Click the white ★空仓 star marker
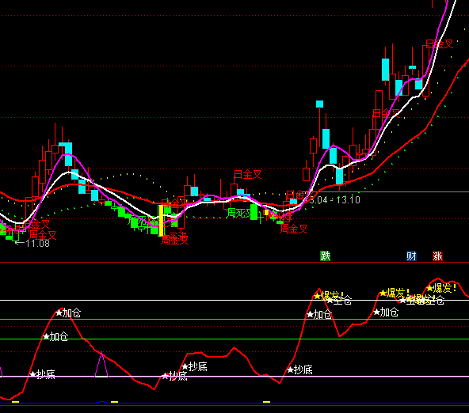This screenshot has width=469, height=413. pos(339,301)
